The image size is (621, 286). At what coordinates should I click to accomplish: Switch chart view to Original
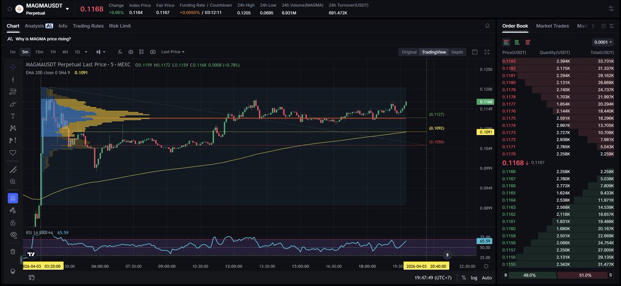coord(409,52)
